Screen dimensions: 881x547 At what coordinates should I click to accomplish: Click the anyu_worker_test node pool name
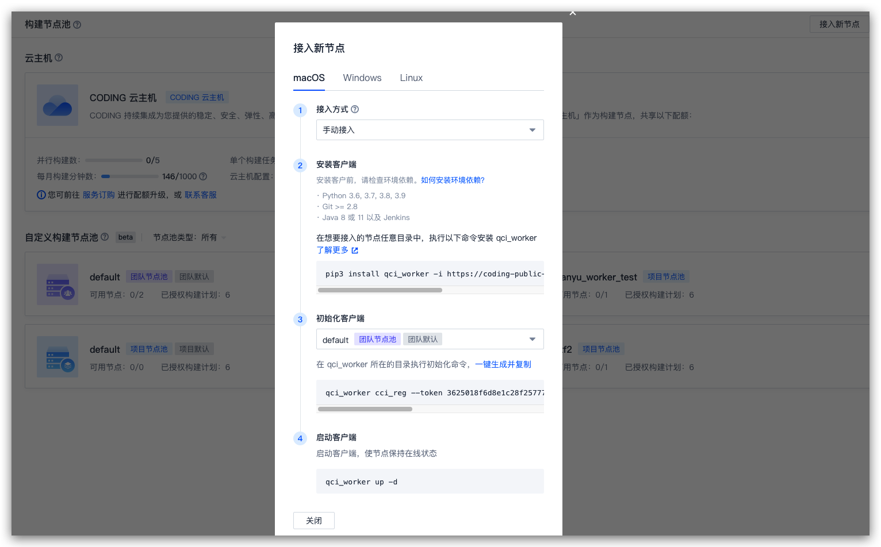tap(599, 277)
